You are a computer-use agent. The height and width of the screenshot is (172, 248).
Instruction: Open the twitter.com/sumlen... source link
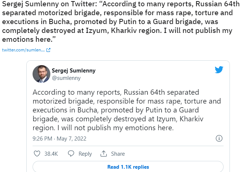click(x=23, y=50)
